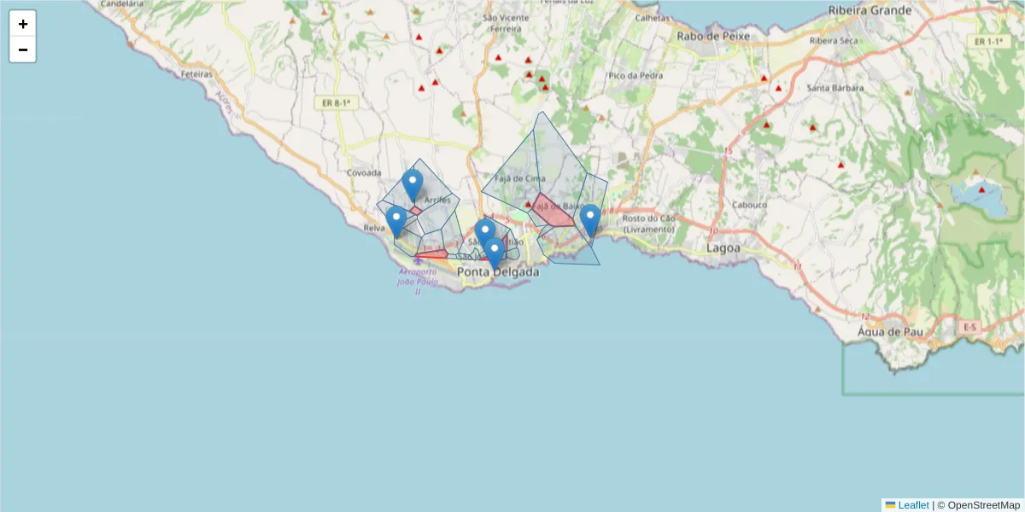Click the Ponta Delgada city label

[x=499, y=272]
